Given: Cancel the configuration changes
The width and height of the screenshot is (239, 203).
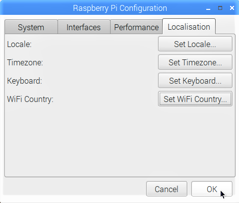Looking at the screenshot, I should (167, 189).
